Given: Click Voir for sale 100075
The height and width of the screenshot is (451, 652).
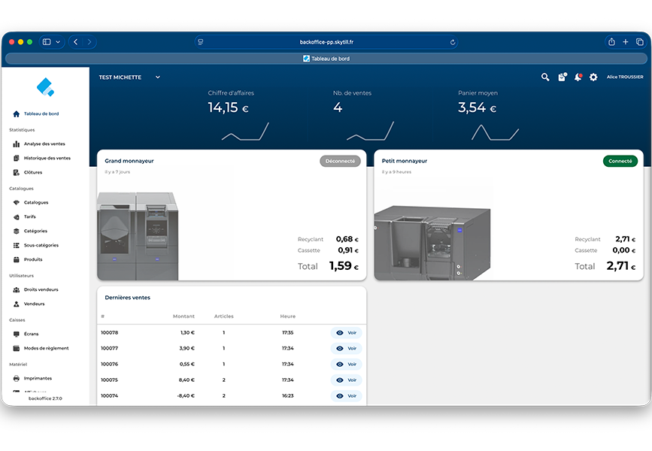Looking at the screenshot, I should pyautogui.click(x=347, y=380).
